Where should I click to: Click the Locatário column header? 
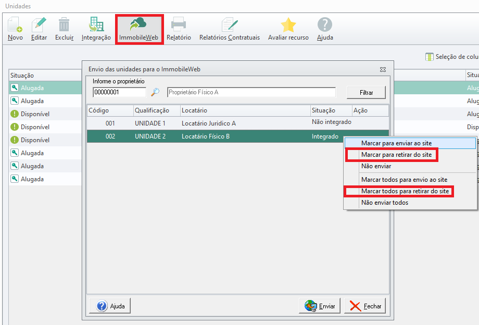tap(245, 110)
